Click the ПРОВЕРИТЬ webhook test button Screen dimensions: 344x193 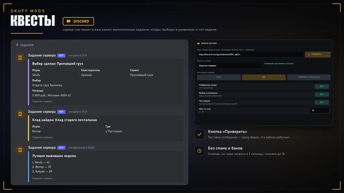[318, 54]
